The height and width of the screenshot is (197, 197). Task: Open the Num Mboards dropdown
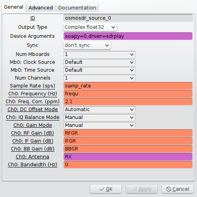point(99,54)
